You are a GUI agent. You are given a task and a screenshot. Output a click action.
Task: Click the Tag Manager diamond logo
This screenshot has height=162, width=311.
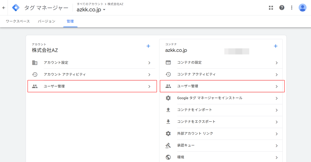coord(16,8)
